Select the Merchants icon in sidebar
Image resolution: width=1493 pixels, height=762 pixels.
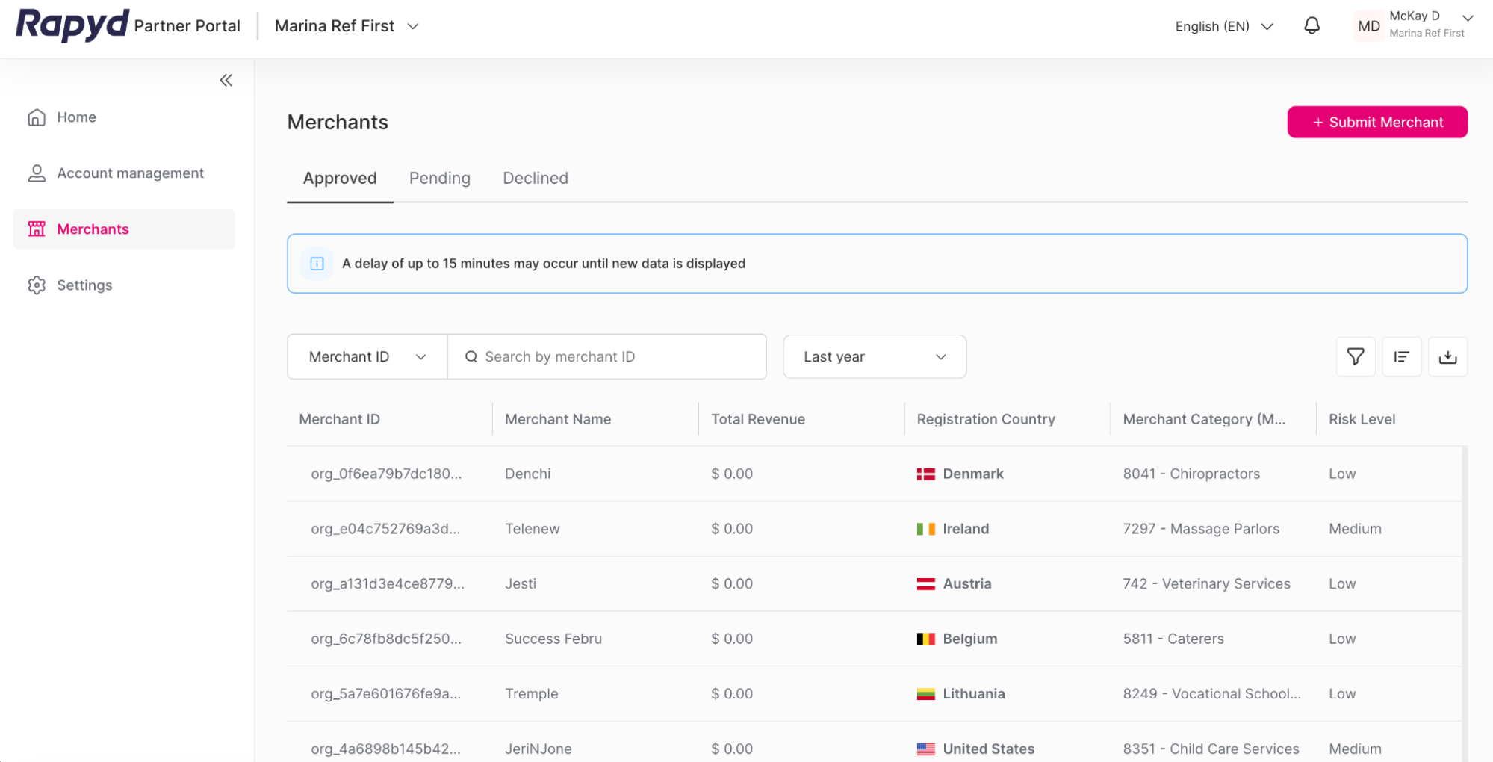pyautogui.click(x=37, y=229)
